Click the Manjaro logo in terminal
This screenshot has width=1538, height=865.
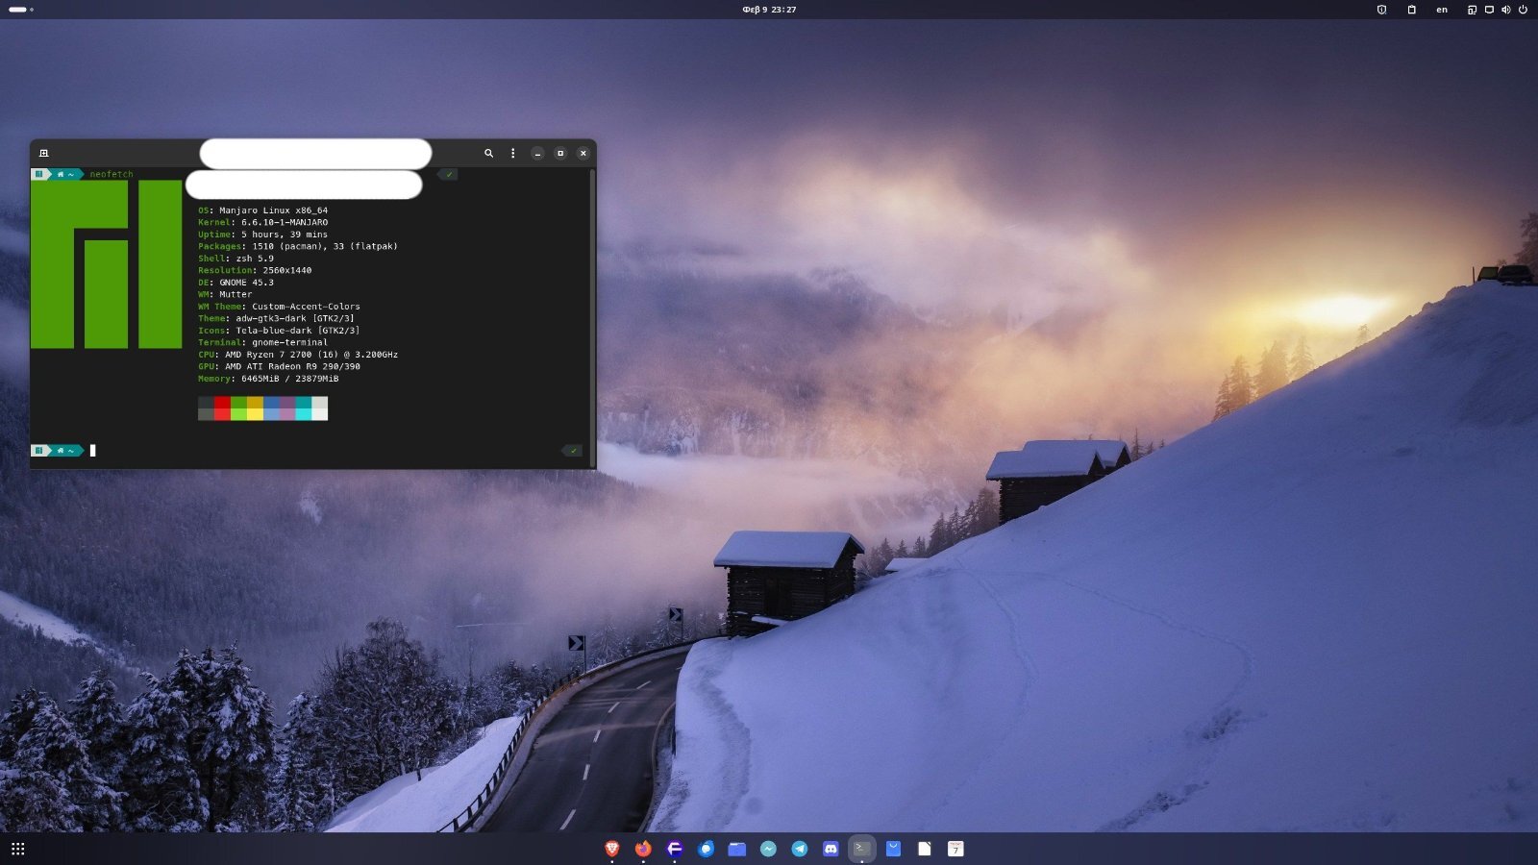coord(106,264)
